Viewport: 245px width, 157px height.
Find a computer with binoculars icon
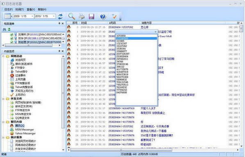pyautogui.click(x=5, y=29)
